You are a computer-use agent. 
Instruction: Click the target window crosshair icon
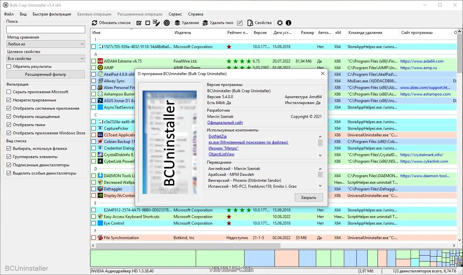point(167,23)
